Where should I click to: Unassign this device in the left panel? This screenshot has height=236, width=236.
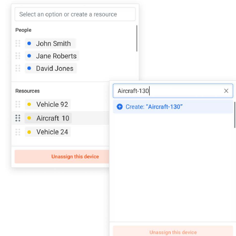tap(62, 157)
